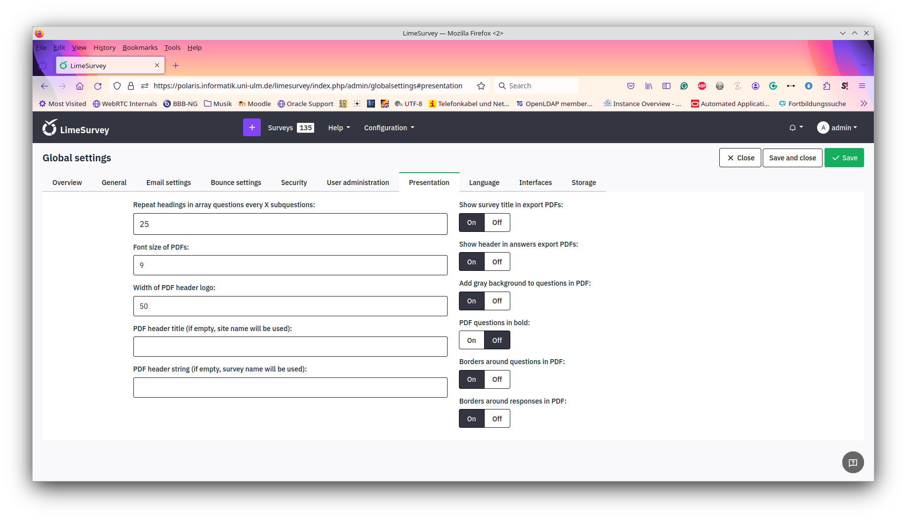Open the site permissions icon in address bar
This screenshot has width=907, height=520.
pyautogui.click(x=145, y=86)
